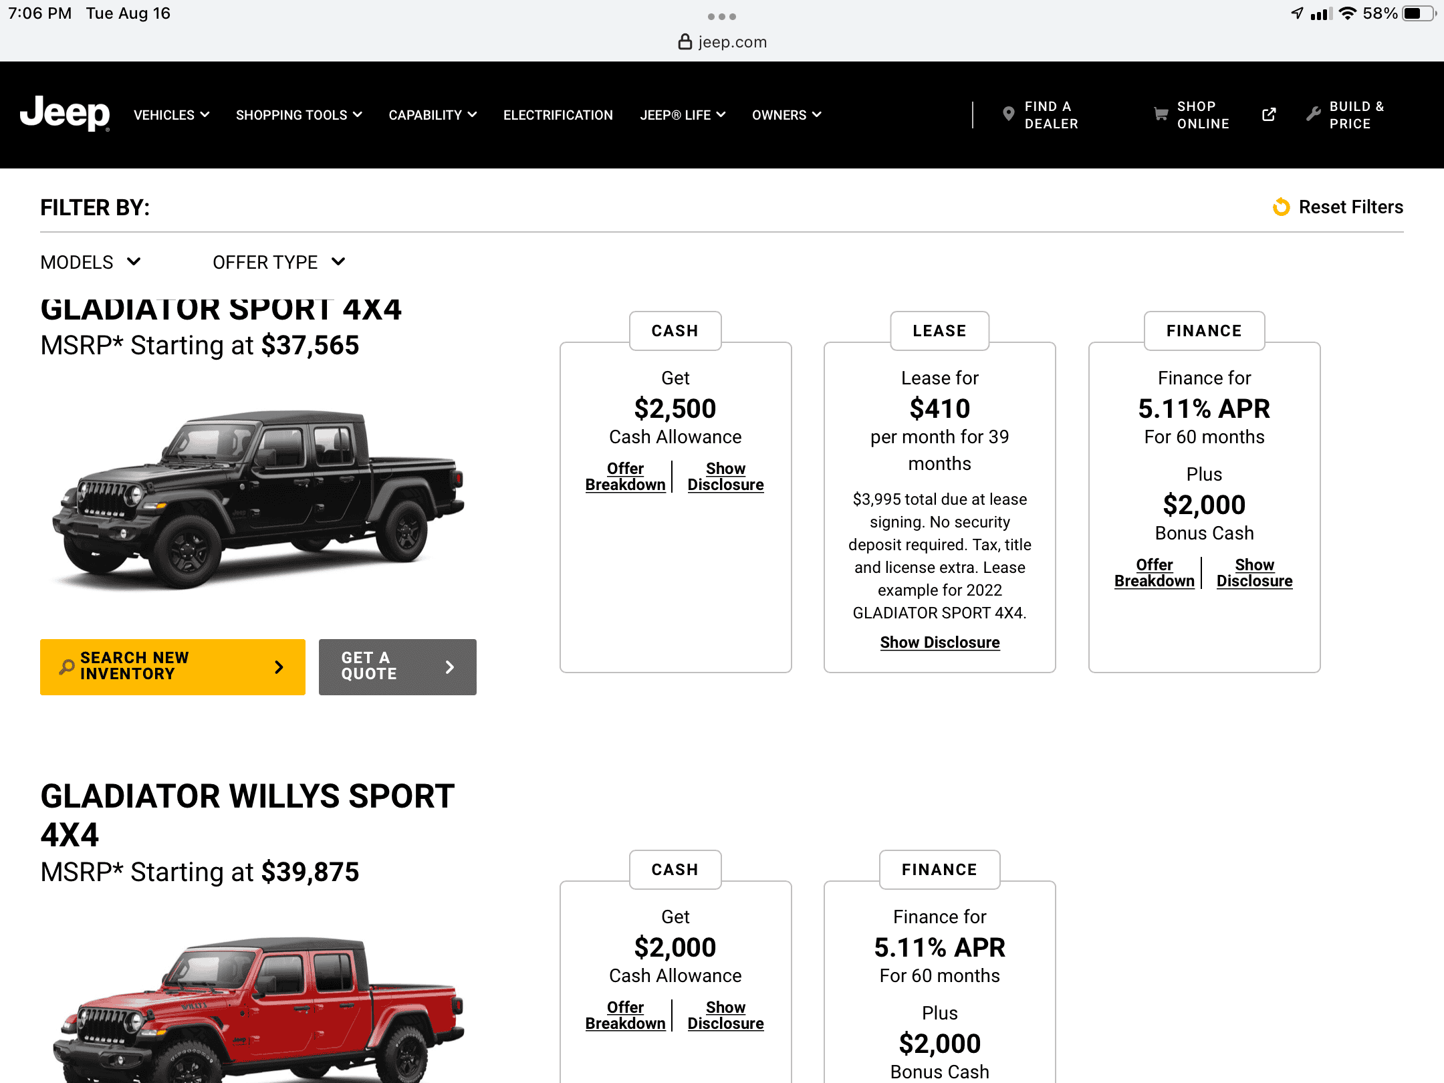
Task: Click Search New Inventory button
Action: [172, 667]
